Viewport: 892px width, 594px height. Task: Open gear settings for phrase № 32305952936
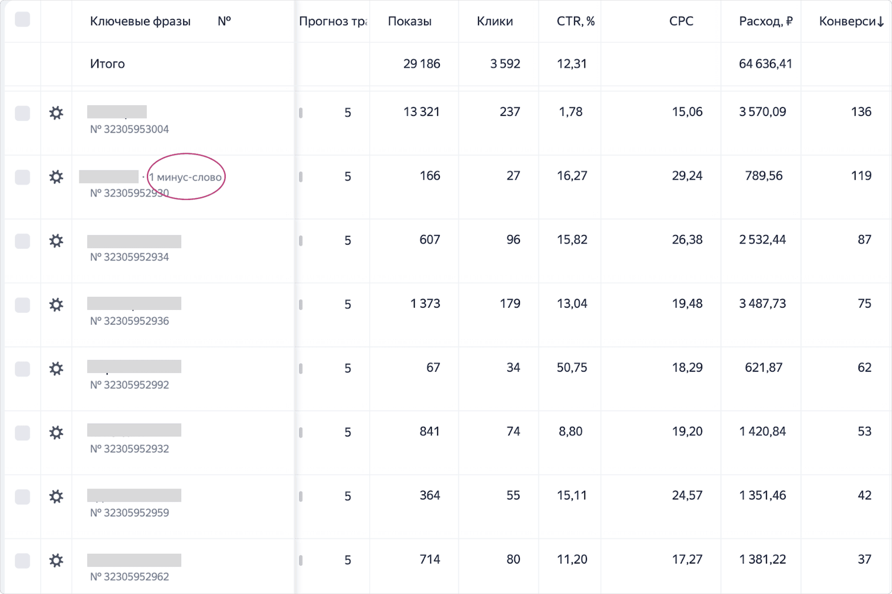(56, 305)
